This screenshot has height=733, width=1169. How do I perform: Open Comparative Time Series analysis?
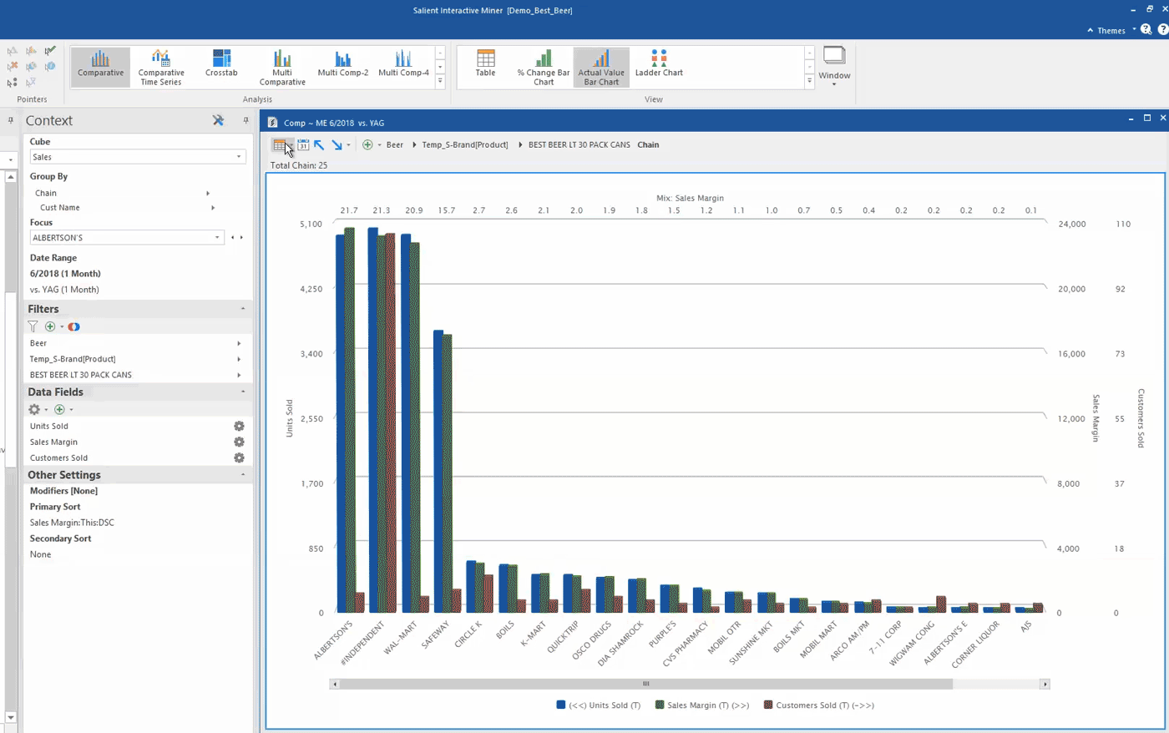(161, 67)
